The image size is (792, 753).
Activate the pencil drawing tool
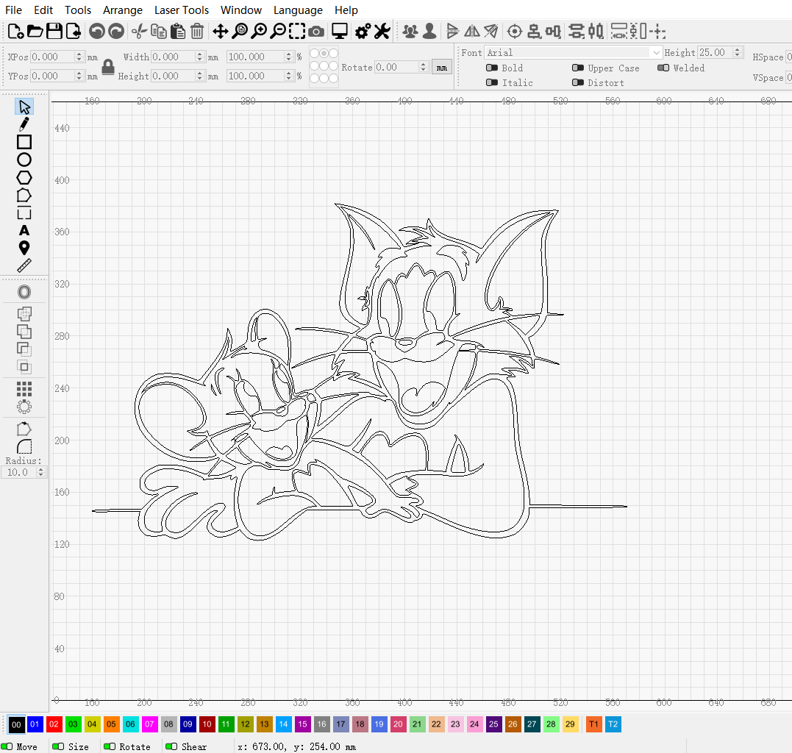(x=24, y=124)
